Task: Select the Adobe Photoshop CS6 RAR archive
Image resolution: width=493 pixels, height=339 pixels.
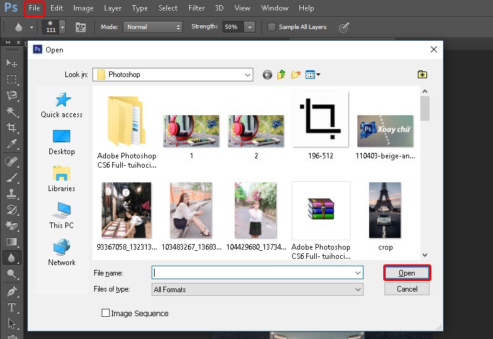Action: coord(320,221)
